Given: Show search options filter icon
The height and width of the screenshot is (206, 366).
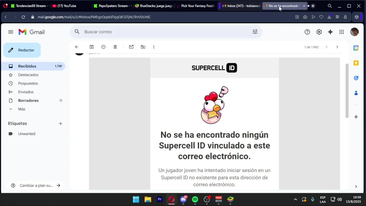Looking at the screenshot, I should (x=255, y=32).
